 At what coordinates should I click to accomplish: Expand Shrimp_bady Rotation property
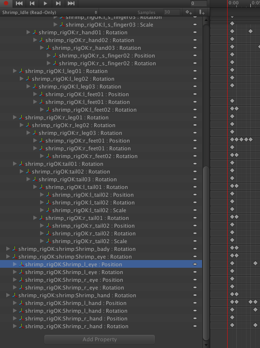pyautogui.click(x=8, y=248)
